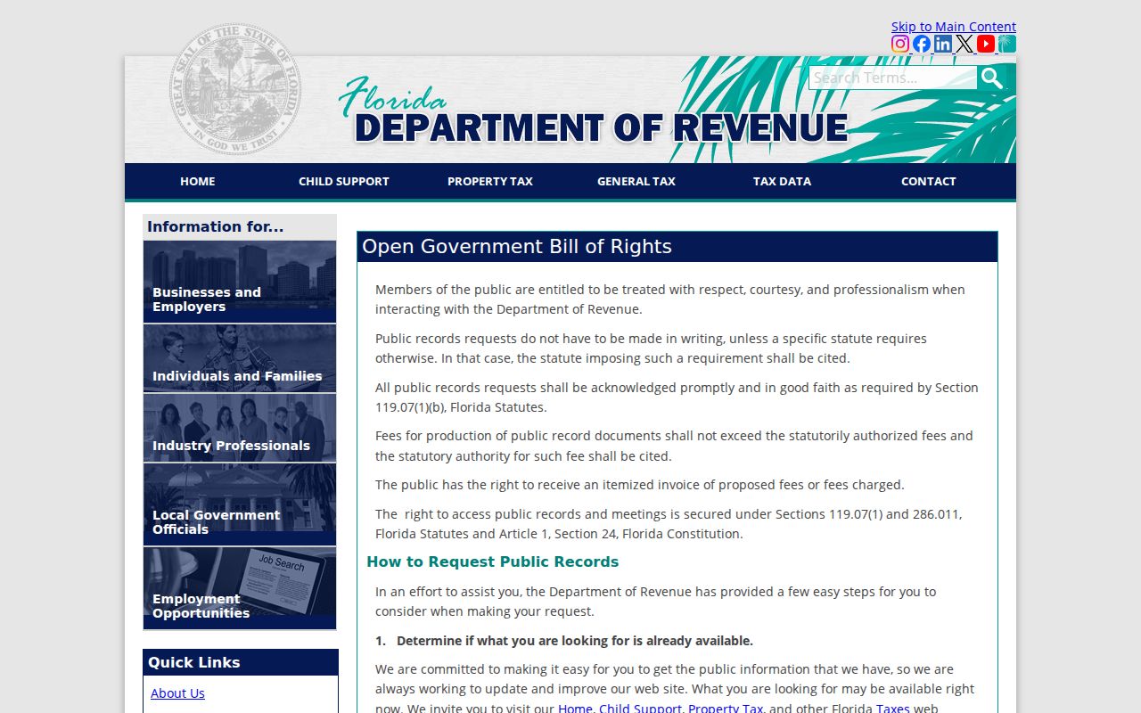The width and height of the screenshot is (1141, 713).
Task: Open the Facebook social icon
Action: click(x=922, y=44)
